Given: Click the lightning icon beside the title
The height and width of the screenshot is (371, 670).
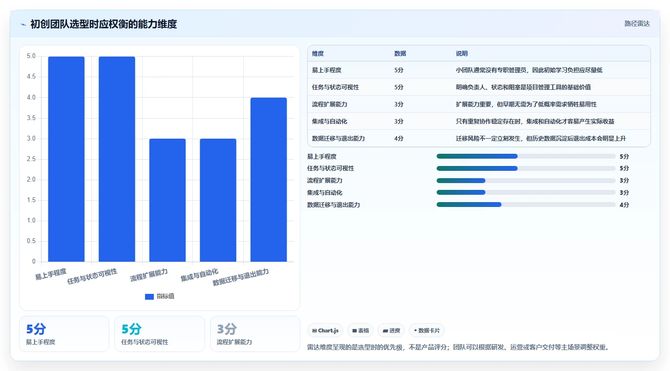Looking at the screenshot, I should pos(23,24).
